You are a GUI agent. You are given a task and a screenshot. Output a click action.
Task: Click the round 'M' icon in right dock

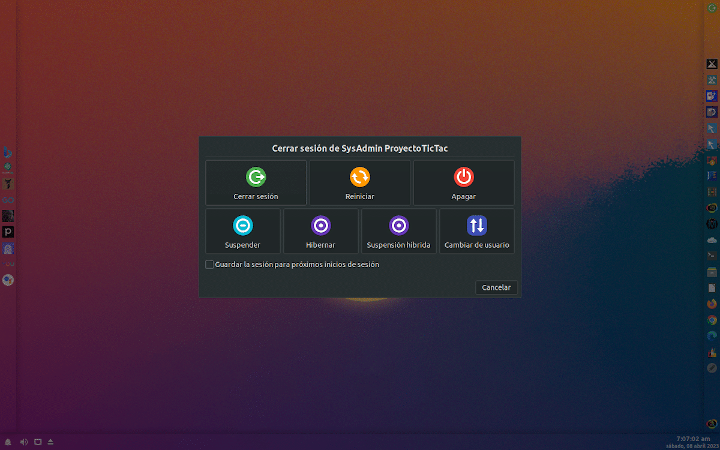tap(712, 223)
